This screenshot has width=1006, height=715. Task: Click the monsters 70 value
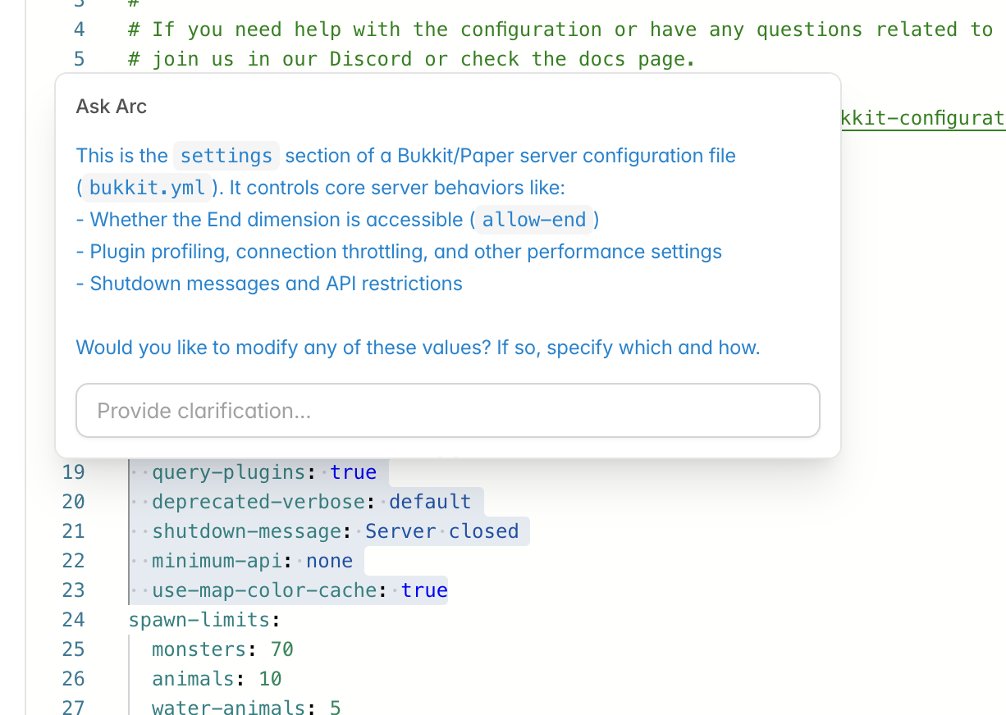tap(281, 649)
